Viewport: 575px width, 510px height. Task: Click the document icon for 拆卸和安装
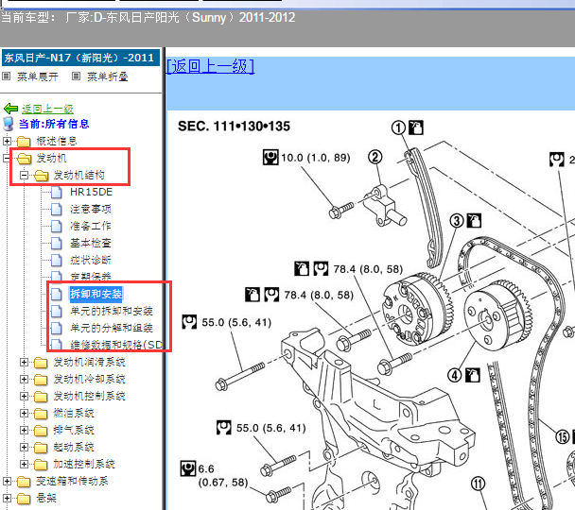[56, 294]
